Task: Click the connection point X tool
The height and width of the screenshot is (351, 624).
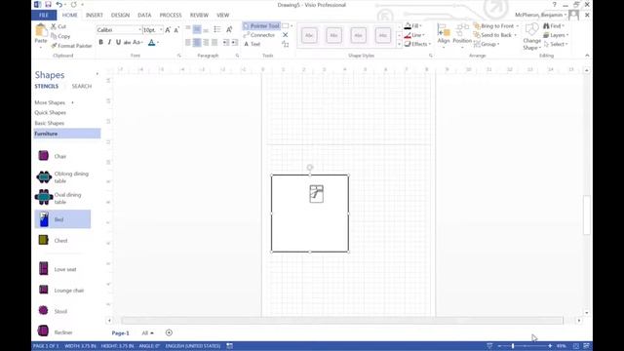Action: [286, 35]
